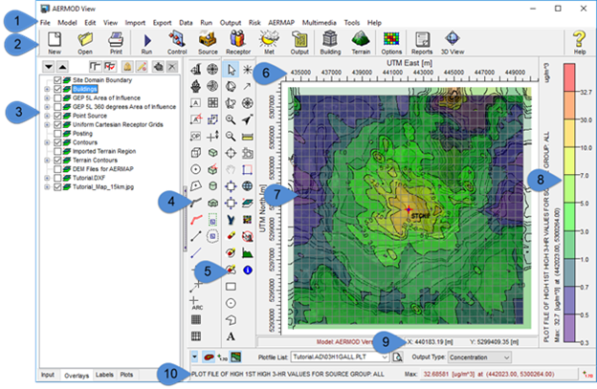The height and width of the screenshot is (389, 597).
Task: Open small dropdown arrow beside contour icon
Action: (x=194, y=357)
